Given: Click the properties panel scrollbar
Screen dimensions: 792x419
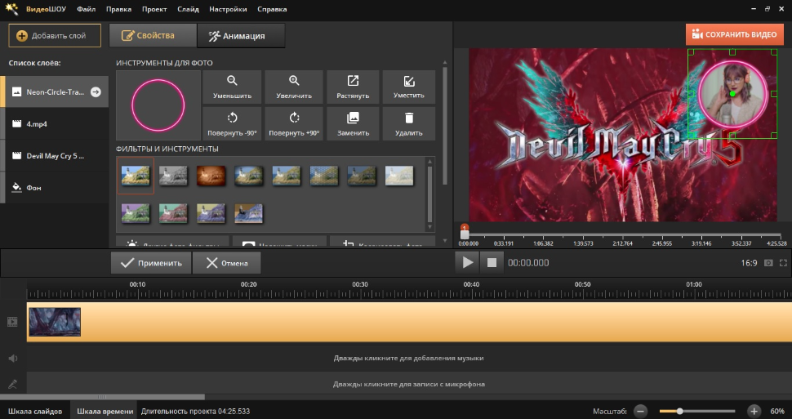Looking at the screenshot, I should [444, 124].
